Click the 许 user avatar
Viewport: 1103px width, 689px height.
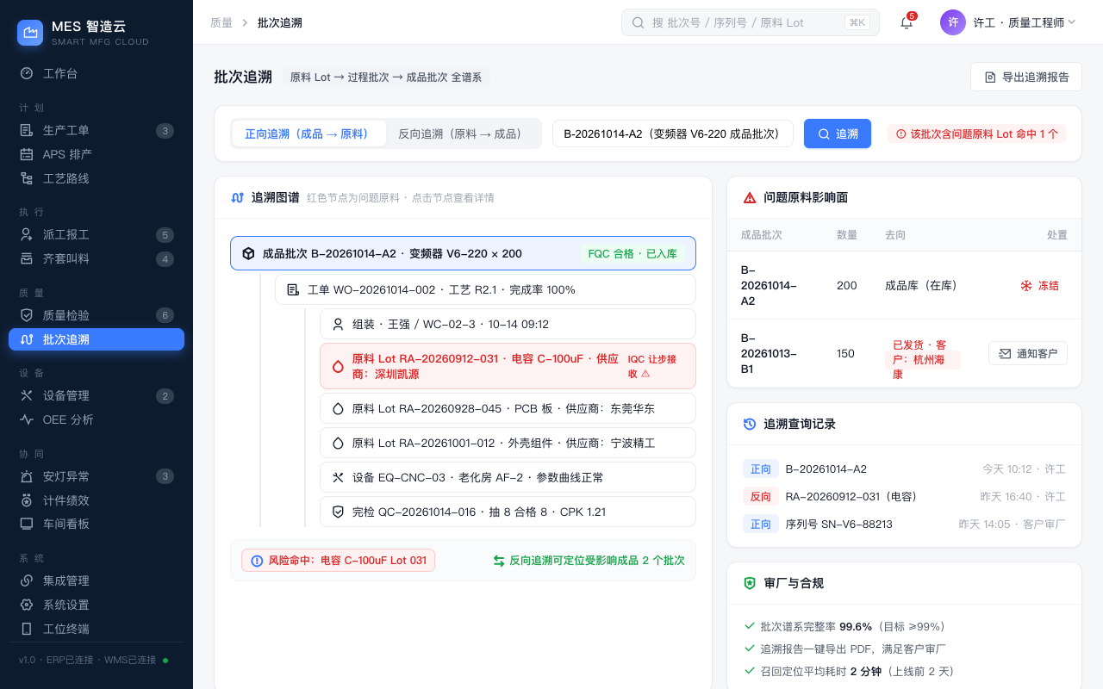click(953, 22)
